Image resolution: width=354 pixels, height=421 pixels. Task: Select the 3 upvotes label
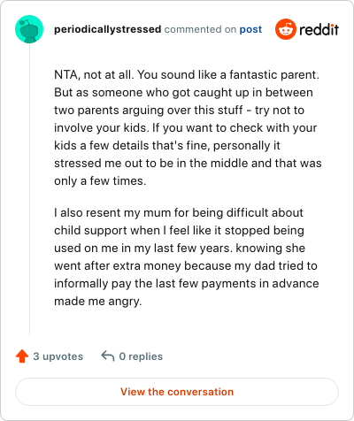click(x=58, y=356)
